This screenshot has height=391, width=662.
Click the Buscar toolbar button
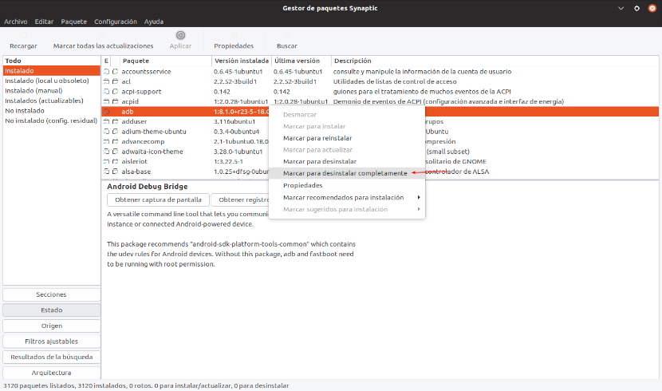click(x=286, y=46)
